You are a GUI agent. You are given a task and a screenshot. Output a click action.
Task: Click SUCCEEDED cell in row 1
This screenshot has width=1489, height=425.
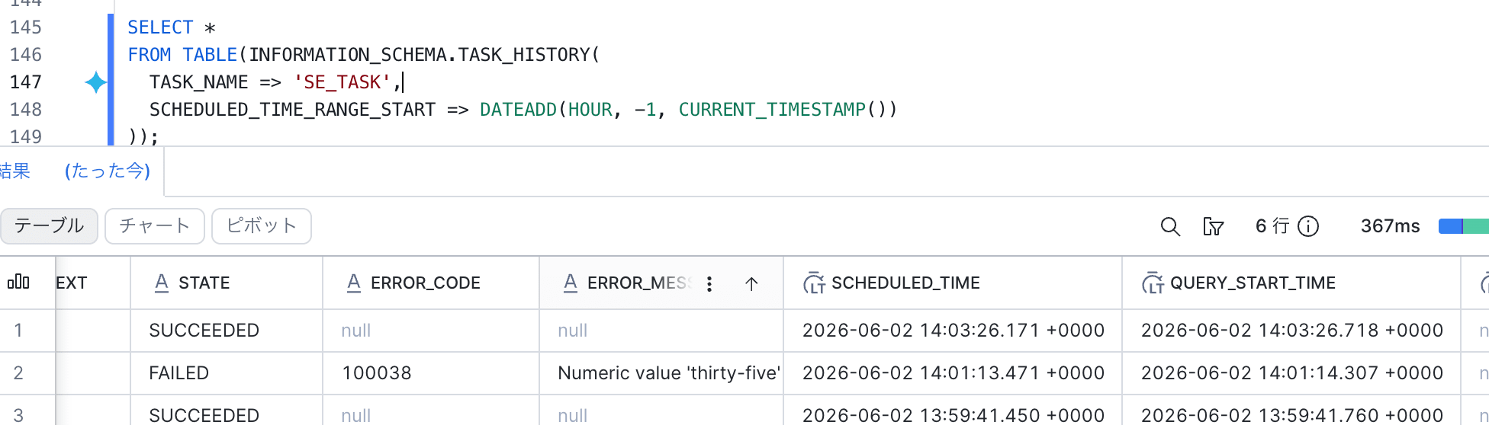pos(227,331)
